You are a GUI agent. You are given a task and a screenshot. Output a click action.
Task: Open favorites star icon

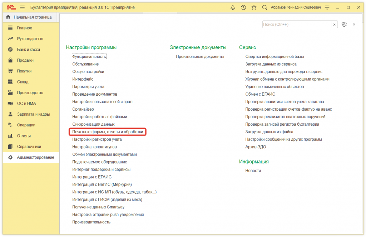click(254, 7)
